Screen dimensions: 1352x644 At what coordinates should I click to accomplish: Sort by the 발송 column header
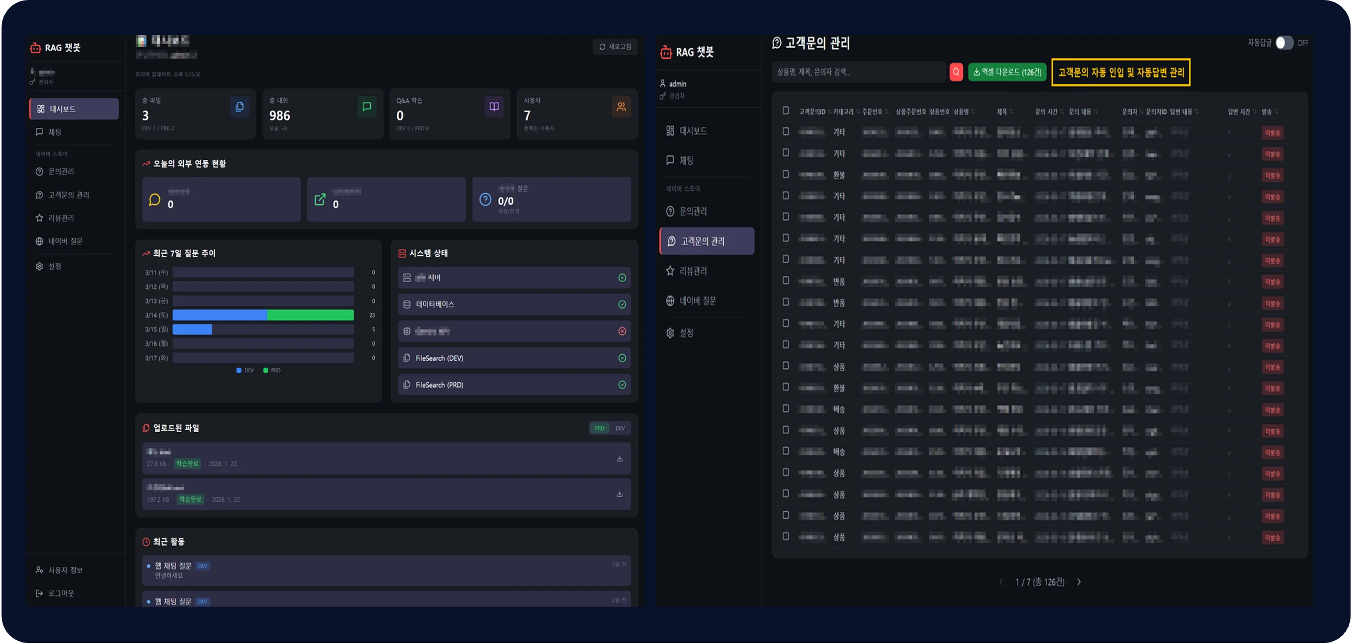coord(1269,112)
